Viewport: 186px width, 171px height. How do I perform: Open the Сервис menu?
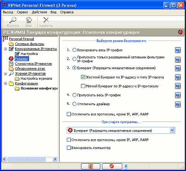pyautogui.click(x=22, y=12)
